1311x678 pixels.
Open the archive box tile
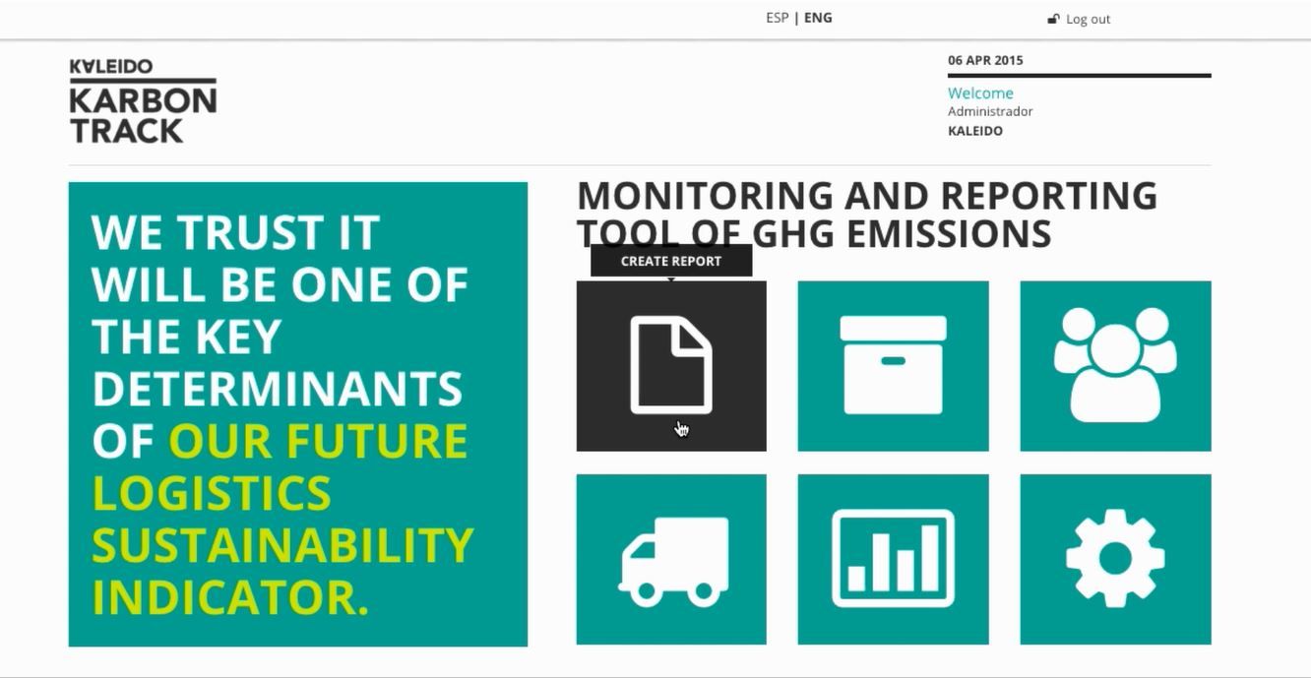click(x=893, y=366)
